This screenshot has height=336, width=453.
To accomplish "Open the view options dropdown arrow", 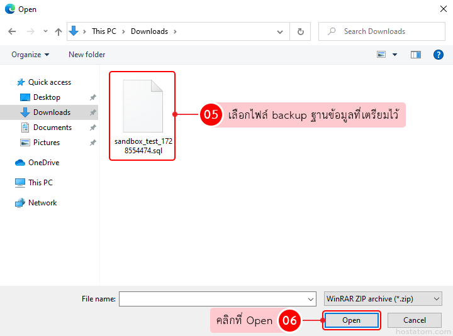I will tap(395, 55).
